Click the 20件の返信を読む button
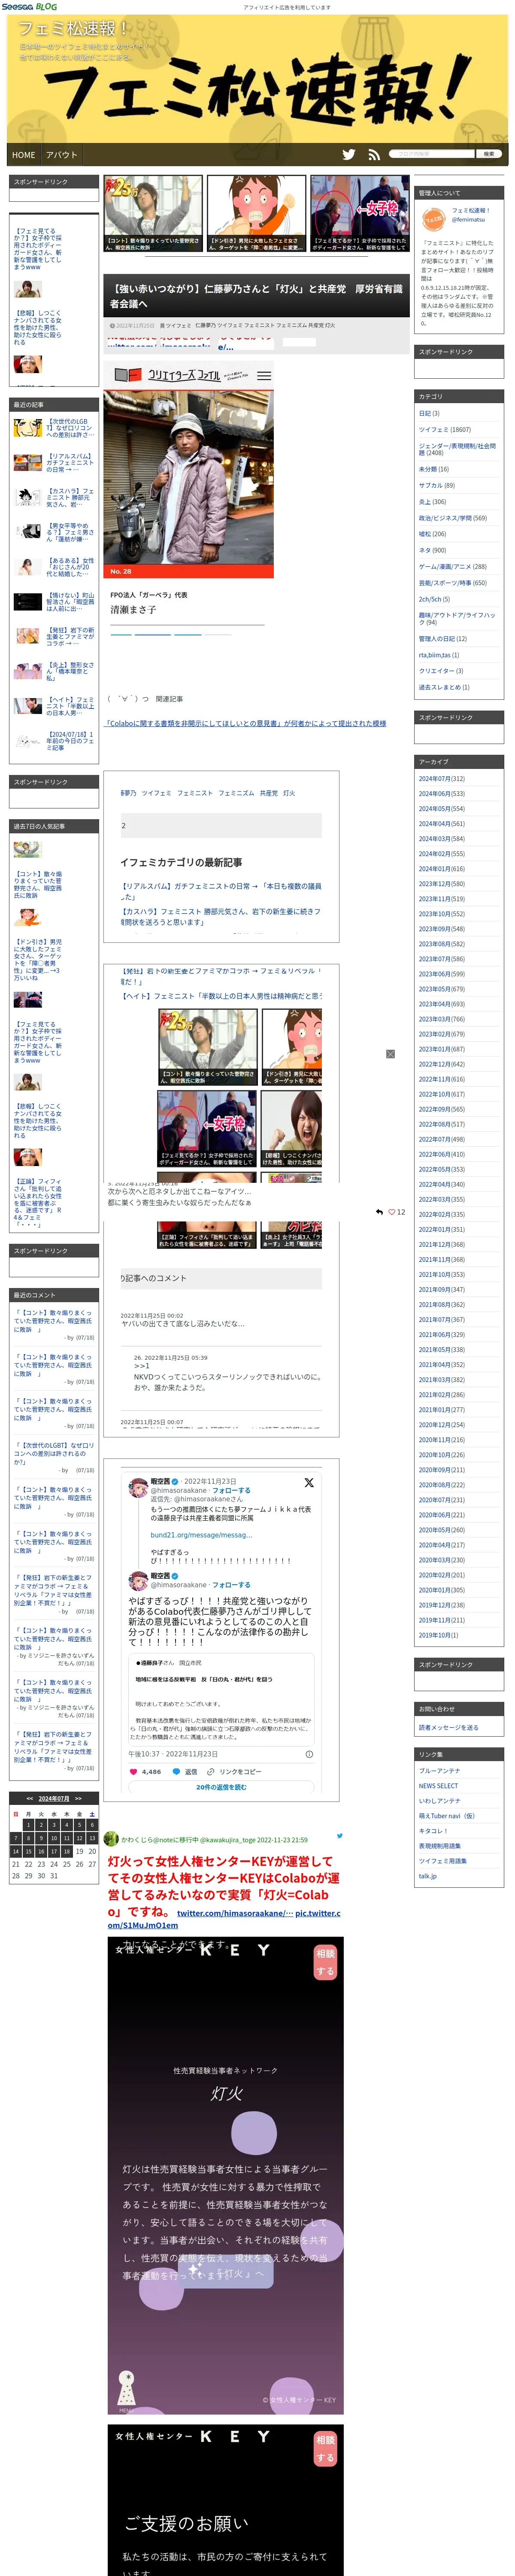The height and width of the screenshot is (2576, 515). [x=221, y=1787]
